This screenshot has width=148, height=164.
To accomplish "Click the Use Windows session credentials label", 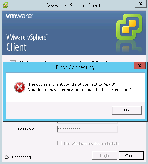I will click(x=91, y=143).
